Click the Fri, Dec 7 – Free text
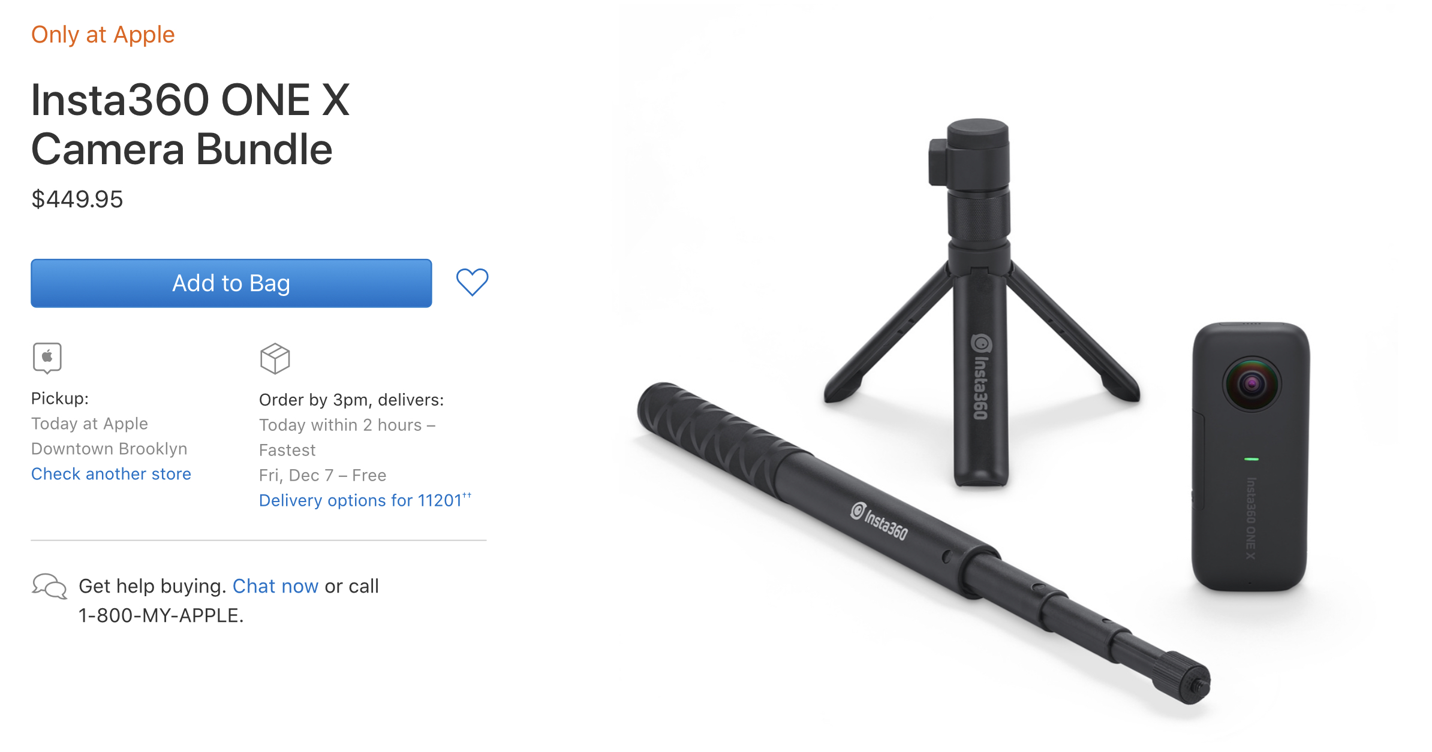 (x=323, y=475)
